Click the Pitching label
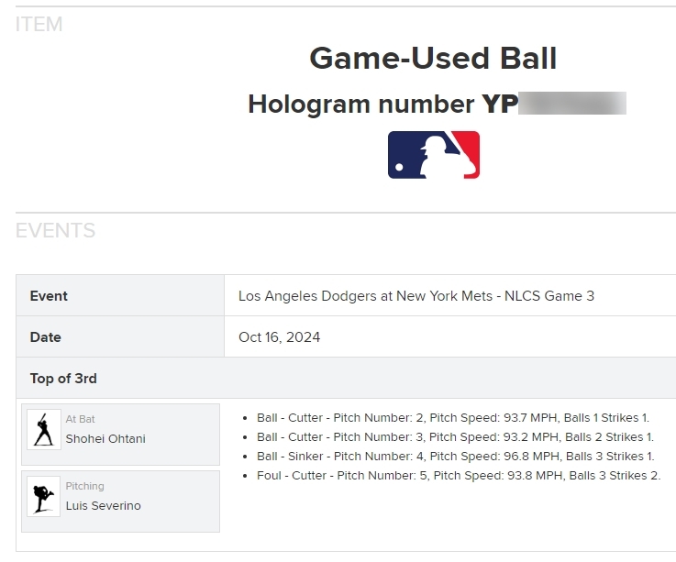 click(85, 487)
